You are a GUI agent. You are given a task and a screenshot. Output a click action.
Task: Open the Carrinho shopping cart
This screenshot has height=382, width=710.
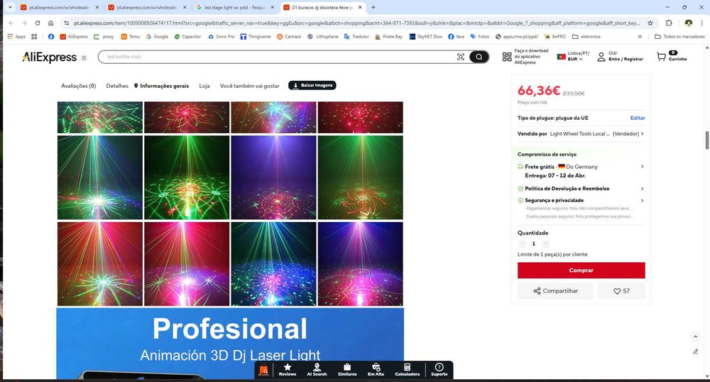pyautogui.click(x=672, y=56)
